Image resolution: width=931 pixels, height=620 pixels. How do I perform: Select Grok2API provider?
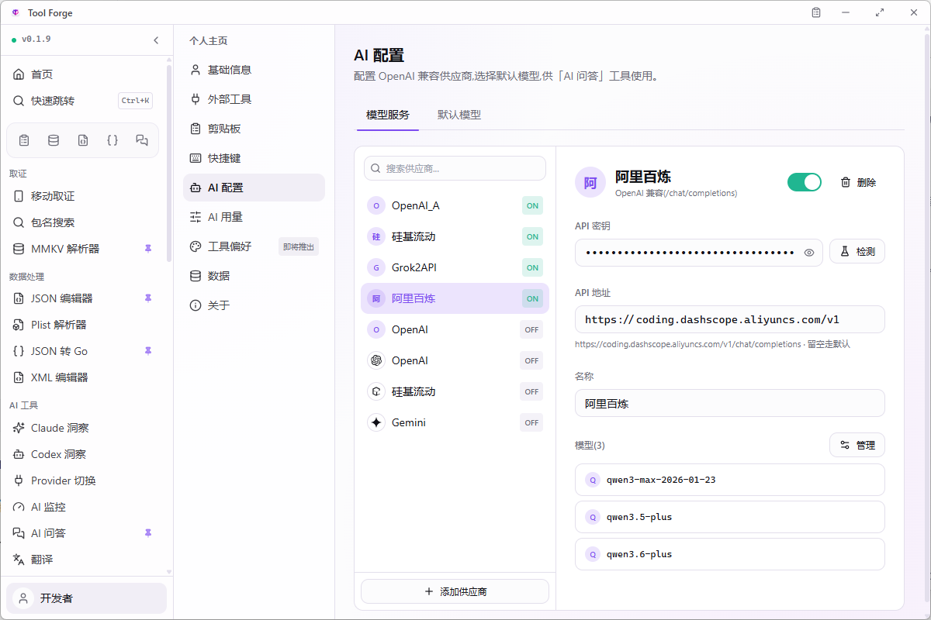(x=455, y=267)
